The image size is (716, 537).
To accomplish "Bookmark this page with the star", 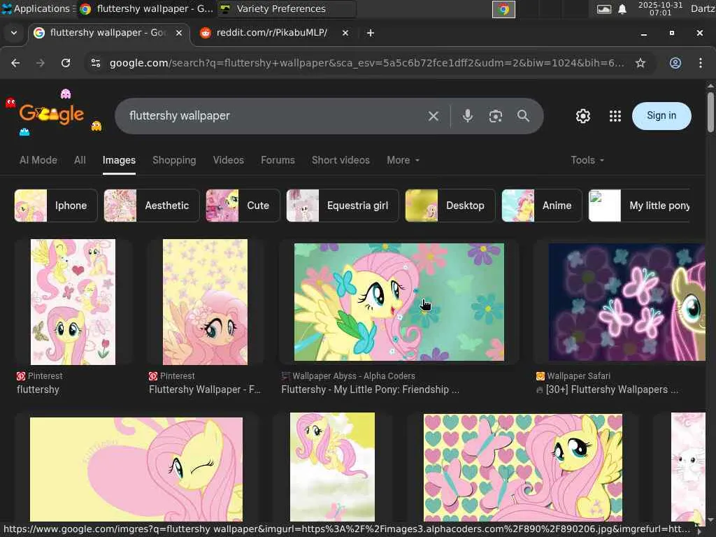I will click(x=640, y=63).
